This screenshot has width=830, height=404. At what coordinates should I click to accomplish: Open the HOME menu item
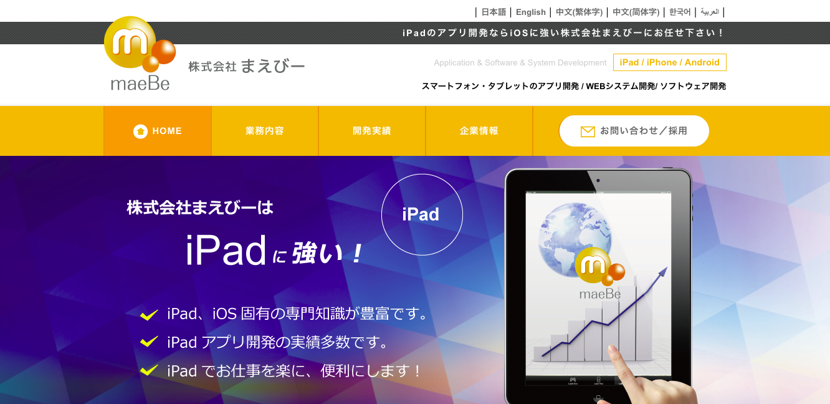158,131
